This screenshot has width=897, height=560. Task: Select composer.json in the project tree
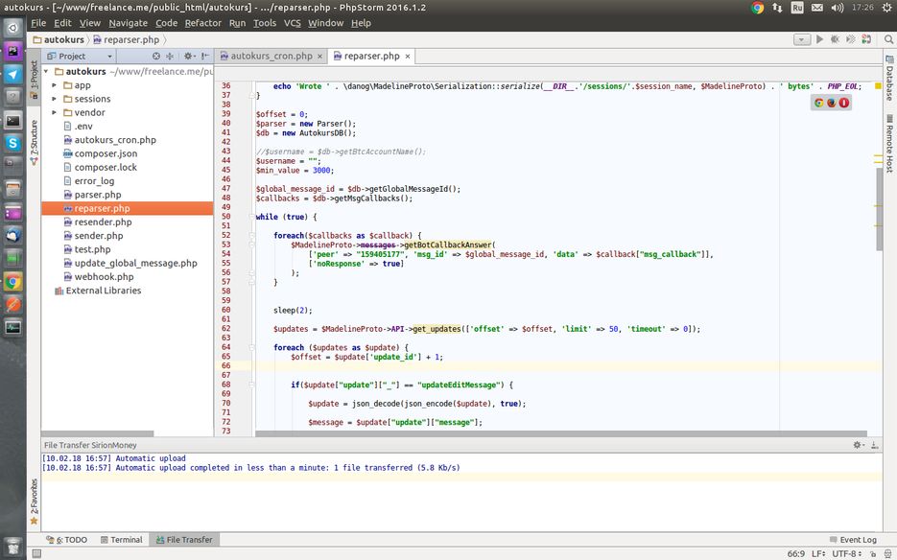(106, 153)
